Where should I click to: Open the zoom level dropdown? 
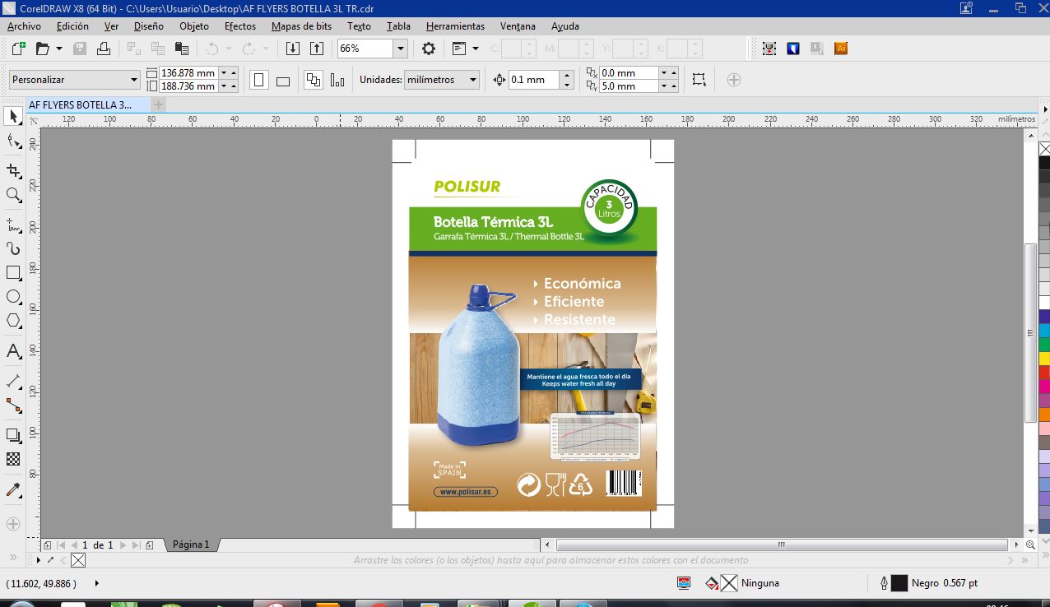(x=400, y=49)
